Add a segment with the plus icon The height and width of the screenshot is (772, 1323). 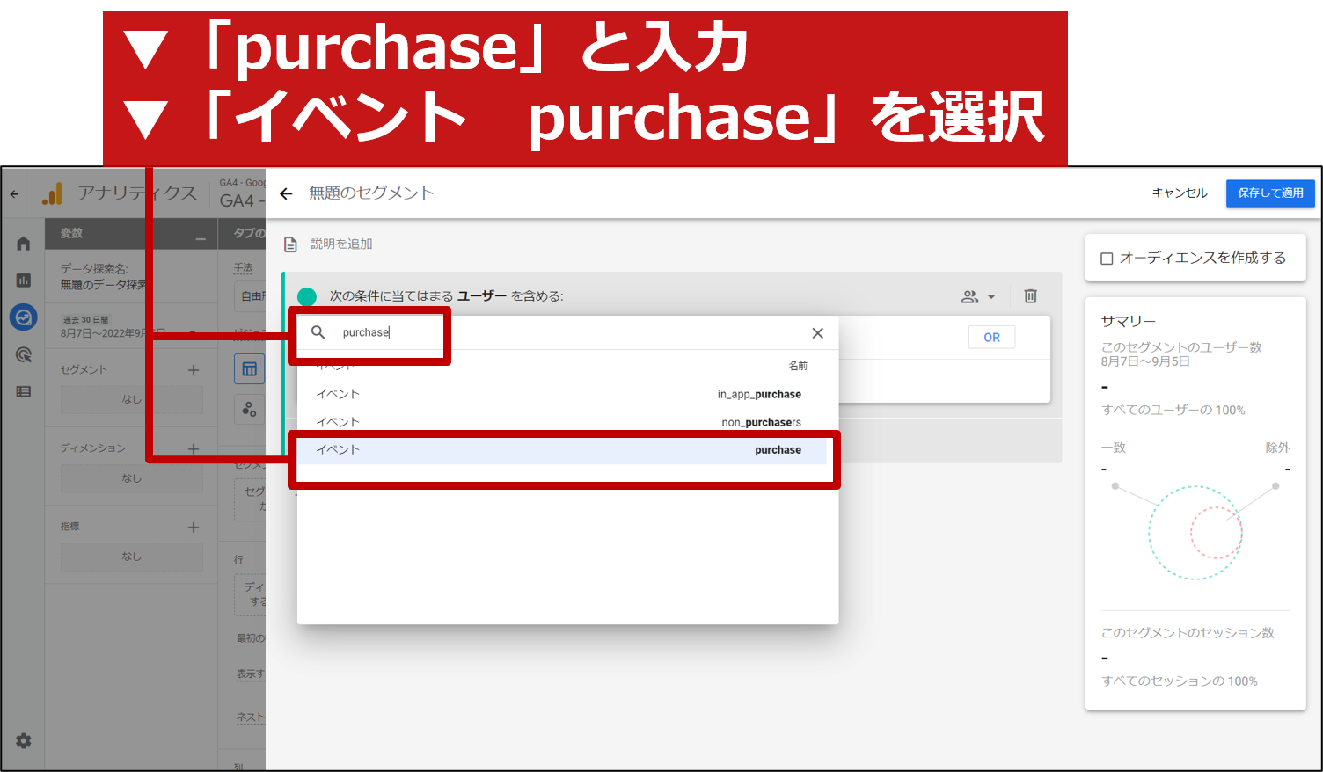(x=194, y=370)
